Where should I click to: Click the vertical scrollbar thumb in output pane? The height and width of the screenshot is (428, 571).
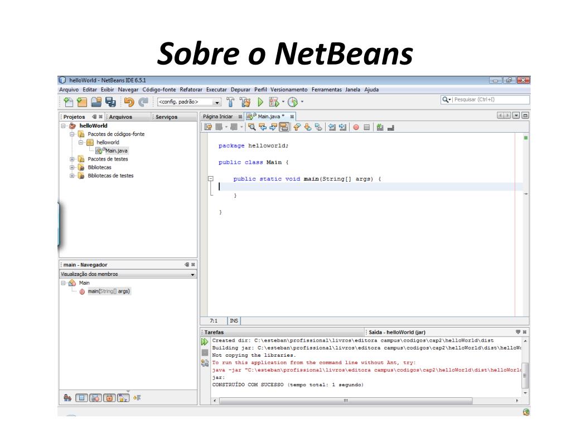tap(525, 375)
